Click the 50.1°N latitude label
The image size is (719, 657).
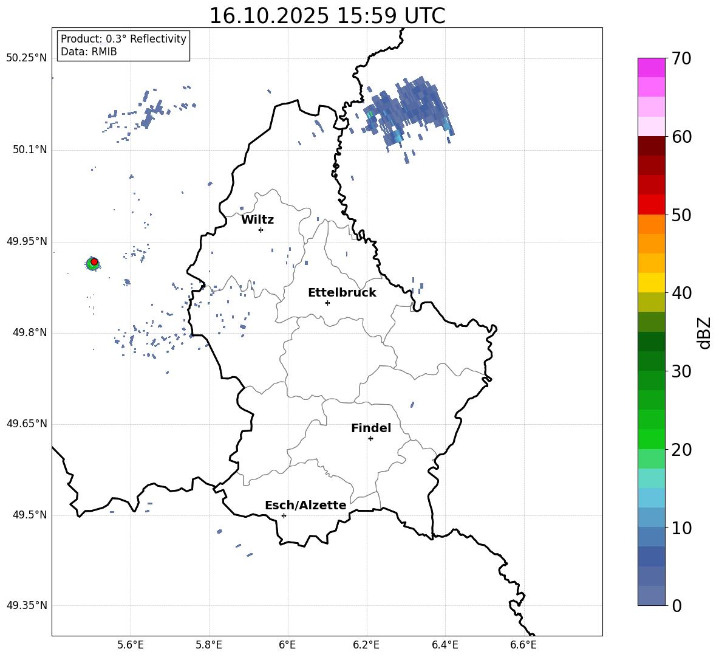29,150
